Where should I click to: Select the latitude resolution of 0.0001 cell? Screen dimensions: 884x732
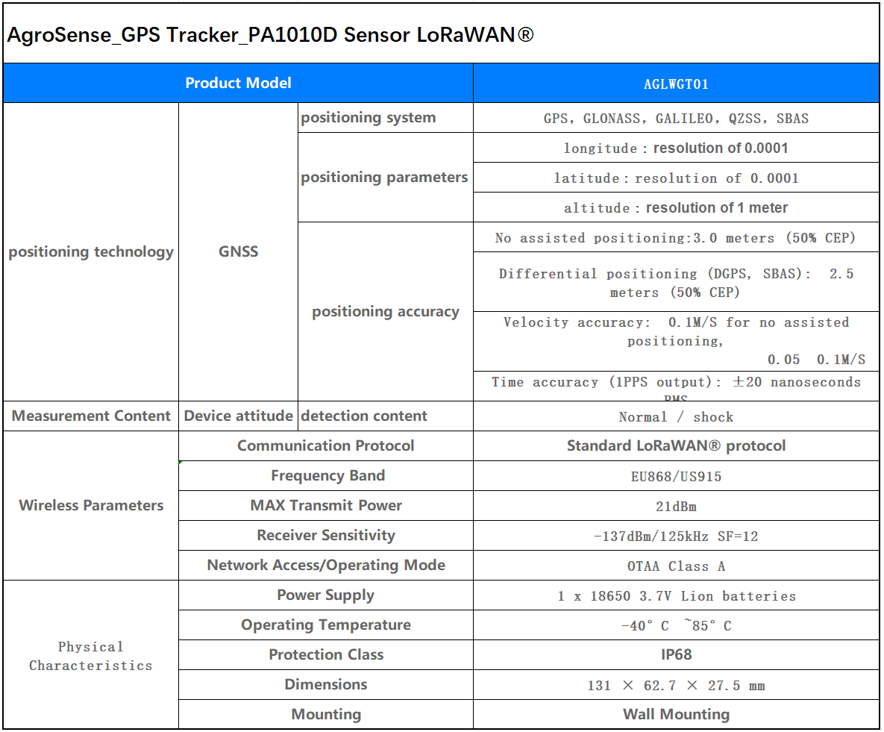point(676,178)
